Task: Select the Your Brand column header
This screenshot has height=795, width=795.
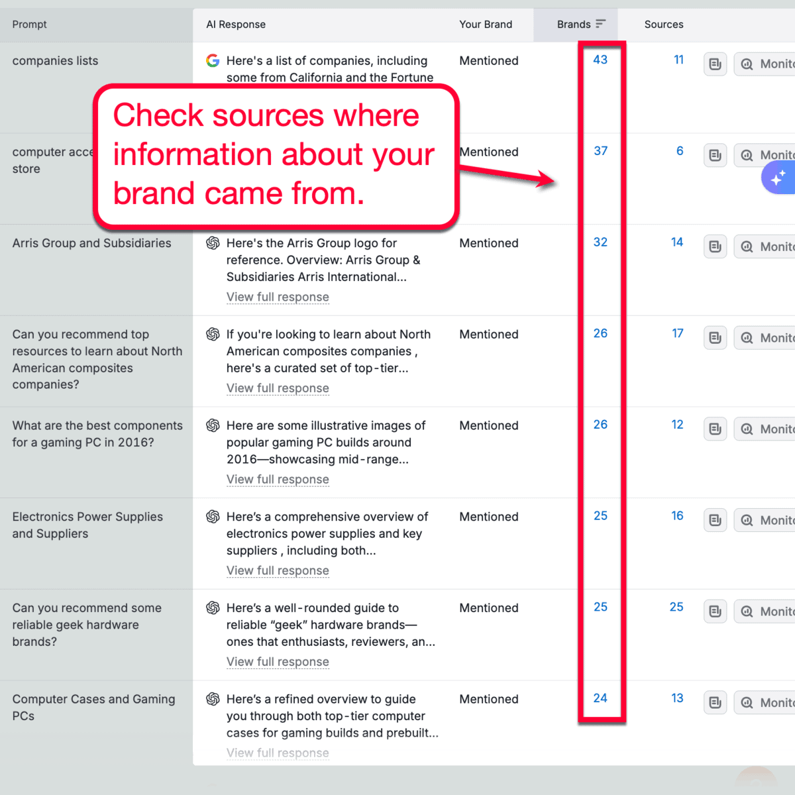Action: coord(486,24)
